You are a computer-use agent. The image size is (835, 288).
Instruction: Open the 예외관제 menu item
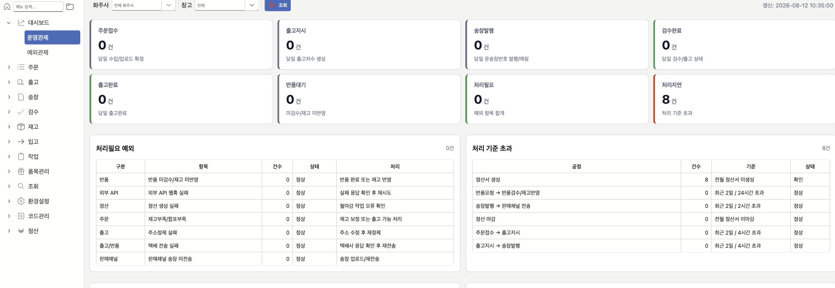click(38, 52)
